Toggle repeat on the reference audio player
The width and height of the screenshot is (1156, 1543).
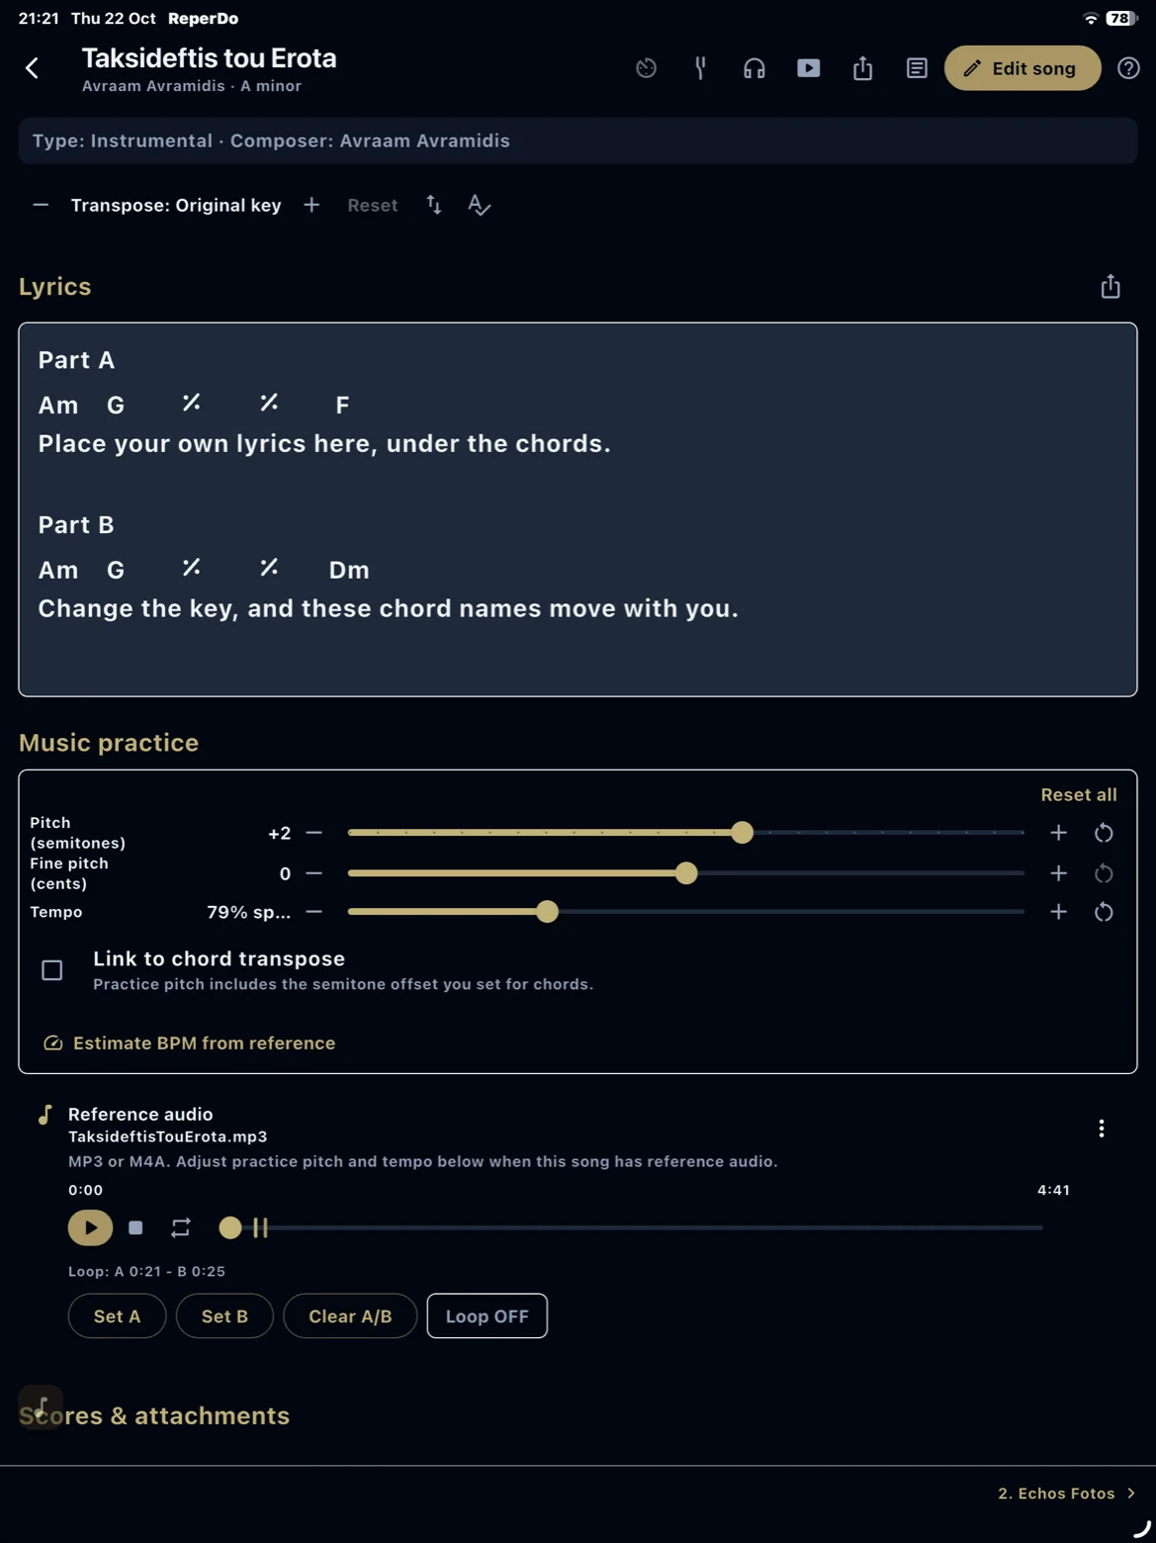(x=181, y=1227)
